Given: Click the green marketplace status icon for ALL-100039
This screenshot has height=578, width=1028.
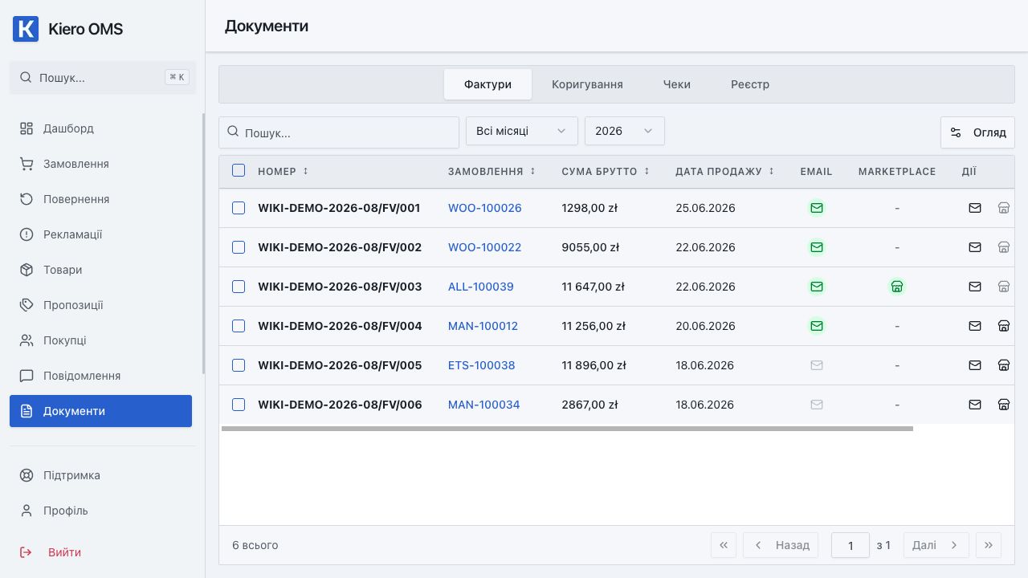Looking at the screenshot, I should (897, 287).
